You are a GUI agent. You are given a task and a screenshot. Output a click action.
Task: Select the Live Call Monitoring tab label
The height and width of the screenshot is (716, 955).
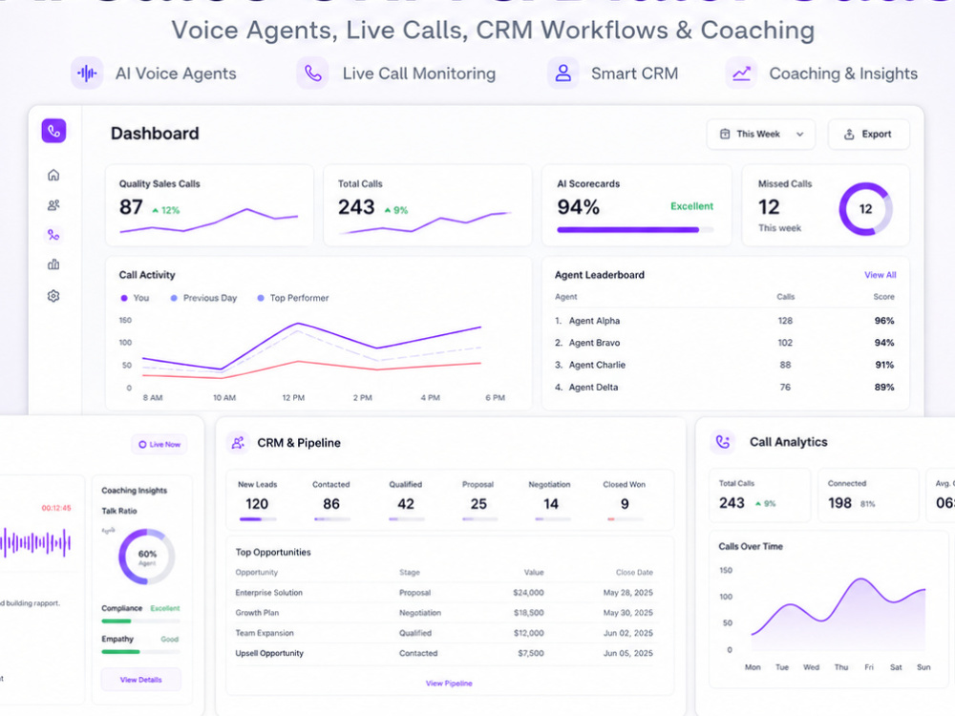click(x=419, y=74)
